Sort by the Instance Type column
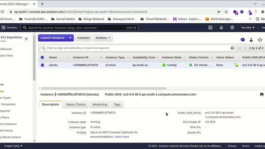Image resolution: width=265 pixels, height=149 pixels. click(115, 58)
